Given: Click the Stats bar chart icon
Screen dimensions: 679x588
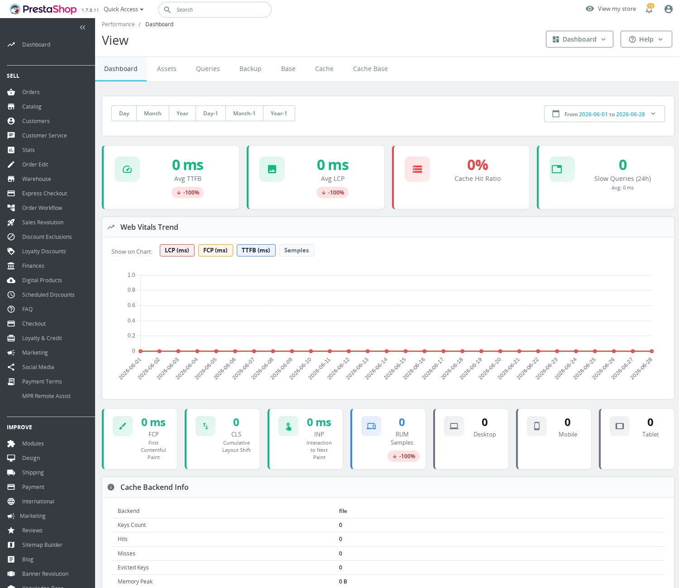Looking at the screenshot, I should [x=11, y=150].
